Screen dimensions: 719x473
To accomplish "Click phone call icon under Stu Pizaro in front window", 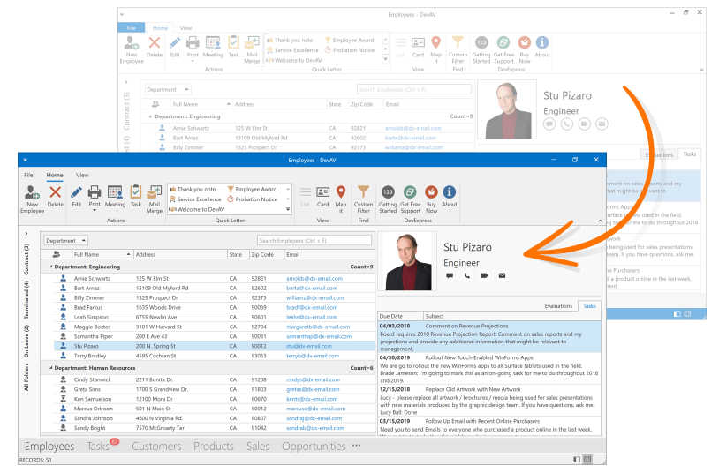I will point(466,275).
